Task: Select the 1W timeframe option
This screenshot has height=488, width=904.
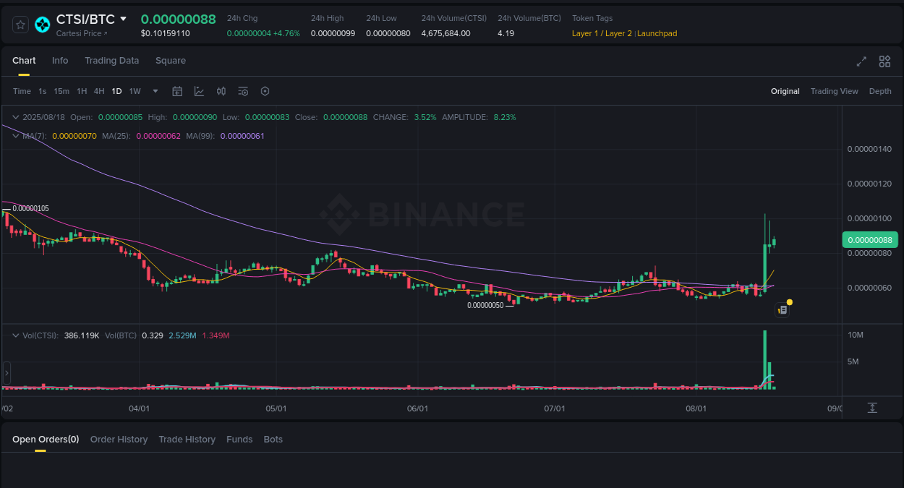Action: click(135, 91)
